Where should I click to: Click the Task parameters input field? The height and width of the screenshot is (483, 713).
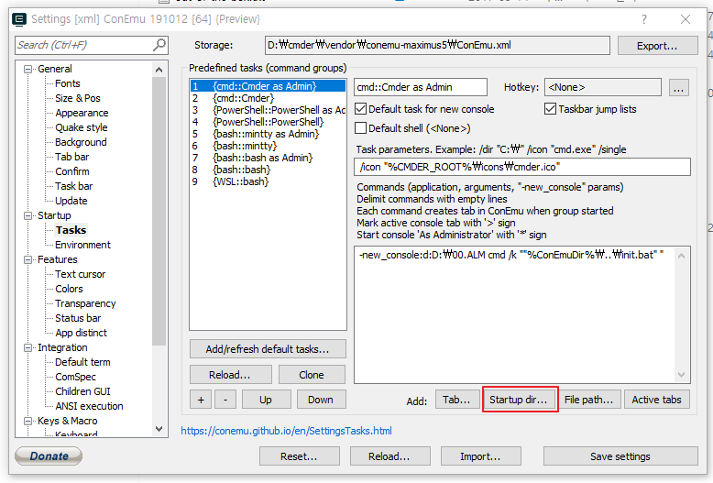click(521, 167)
